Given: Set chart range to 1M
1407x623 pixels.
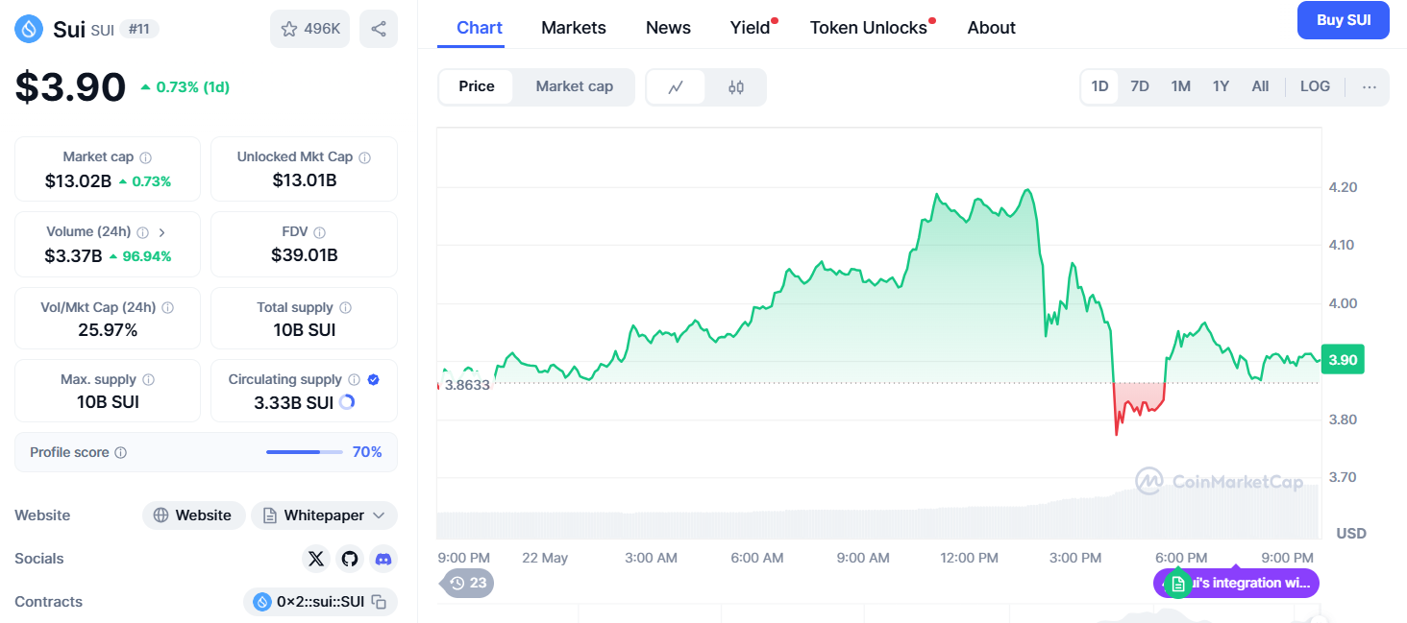Looking at the screenshot, I should [1180, 87].
